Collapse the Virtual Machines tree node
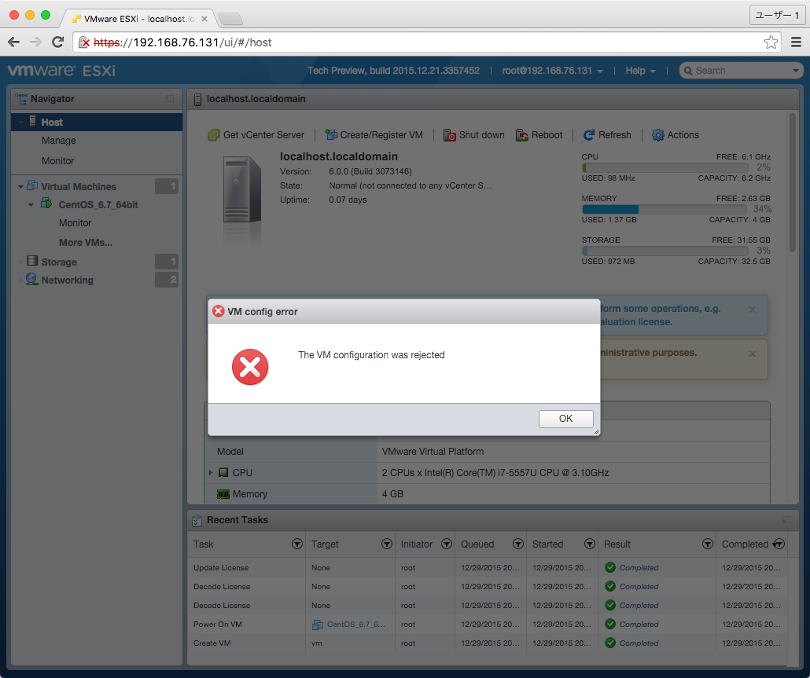Screen dimensions: 810x678 [19, 186]
